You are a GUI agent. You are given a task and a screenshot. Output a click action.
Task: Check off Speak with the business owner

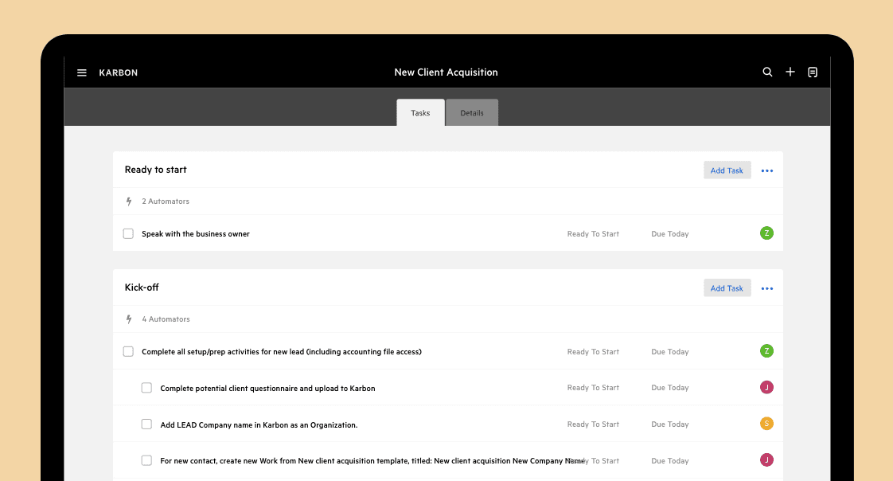pyautogui.click(x=128, y=233)
